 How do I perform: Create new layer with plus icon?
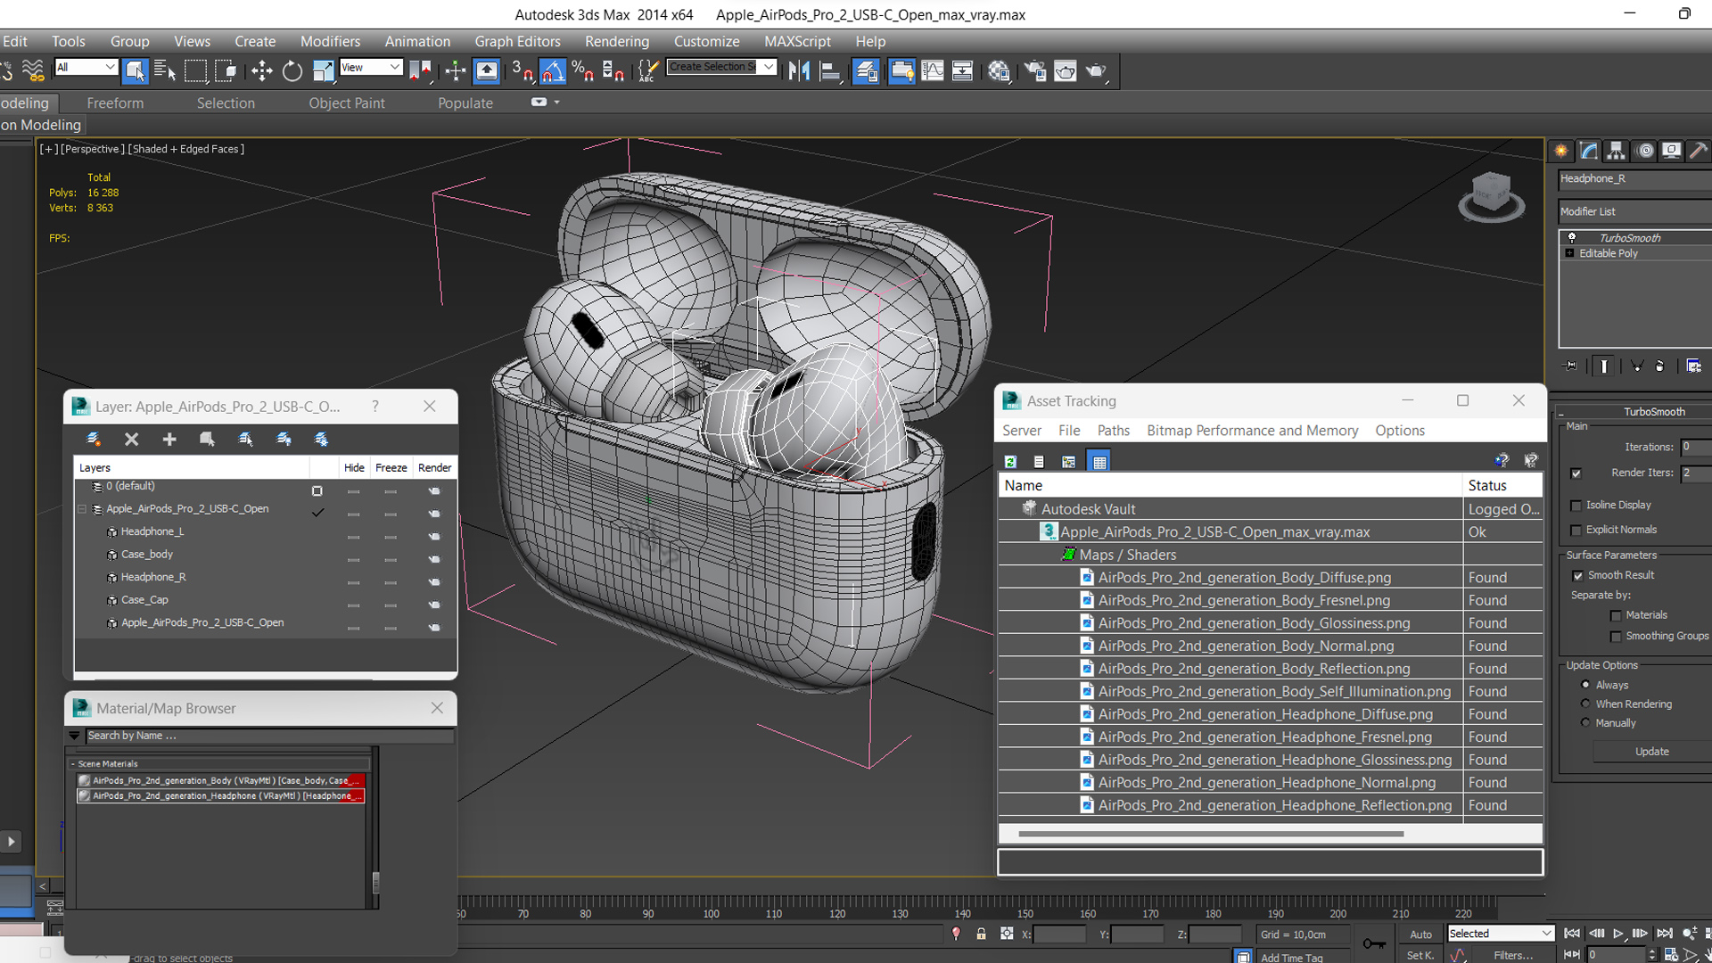169,439
